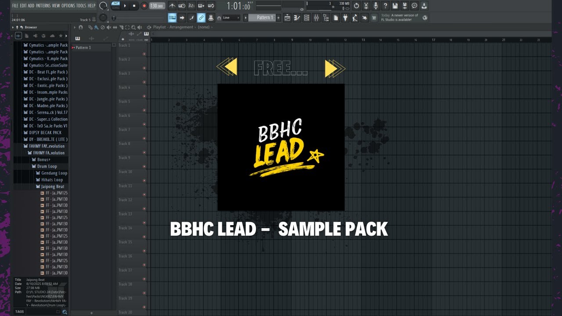Click render as audio file icon

(405, 6)
